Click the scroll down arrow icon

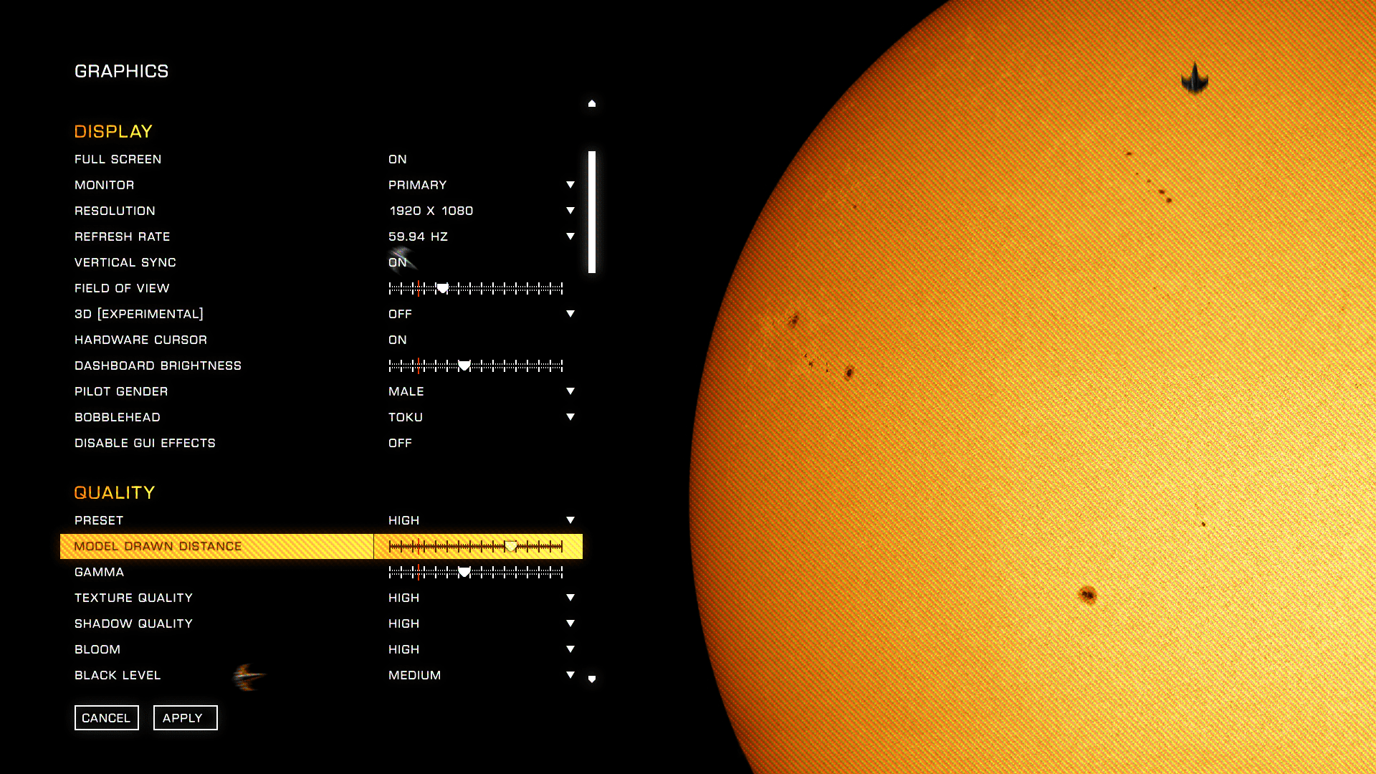click(x=592, y=679)
